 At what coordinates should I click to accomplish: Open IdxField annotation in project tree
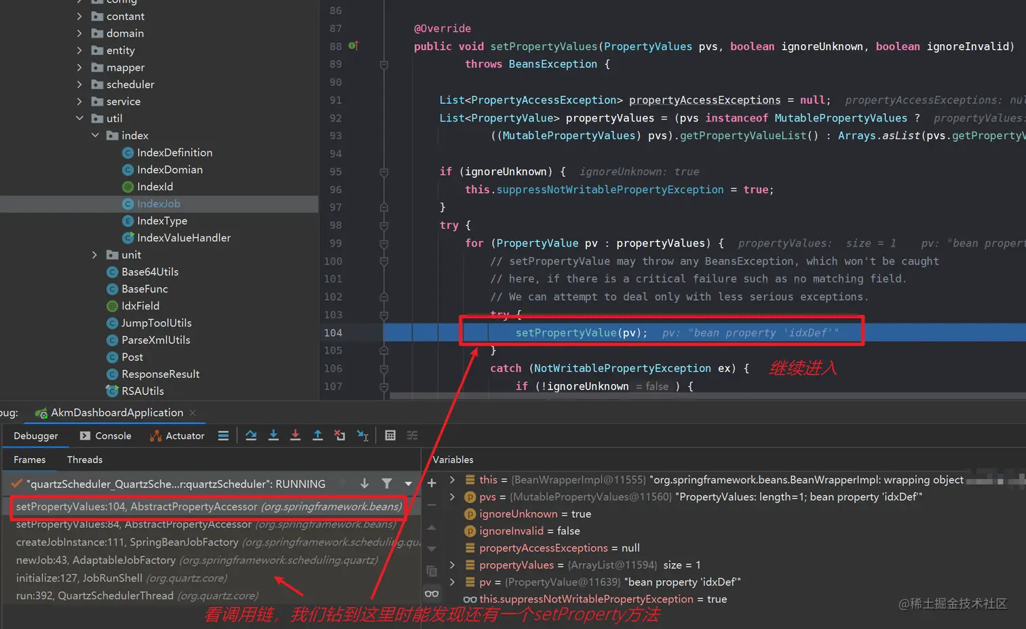[140, 306]
